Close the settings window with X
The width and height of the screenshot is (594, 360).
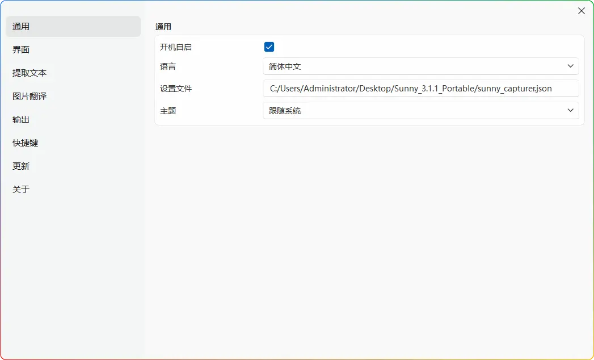[x=581, y=11]
